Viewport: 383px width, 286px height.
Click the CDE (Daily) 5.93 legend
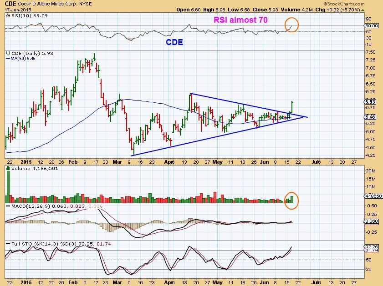click(x=32, y=53)
